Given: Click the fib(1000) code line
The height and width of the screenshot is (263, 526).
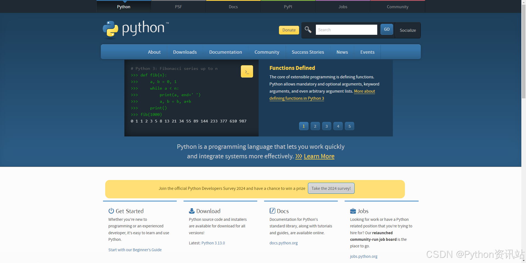Looking at the screenshot, I should click(x=146, y=115).
